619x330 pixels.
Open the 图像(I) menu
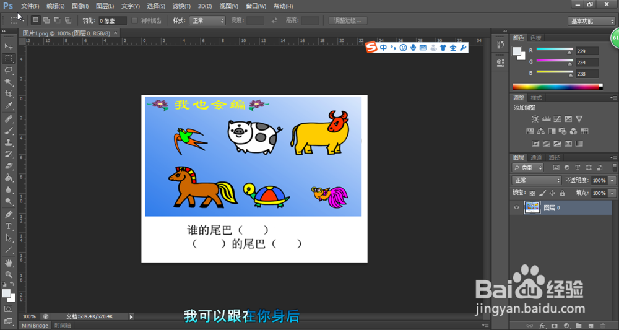(x=80, y=6)
